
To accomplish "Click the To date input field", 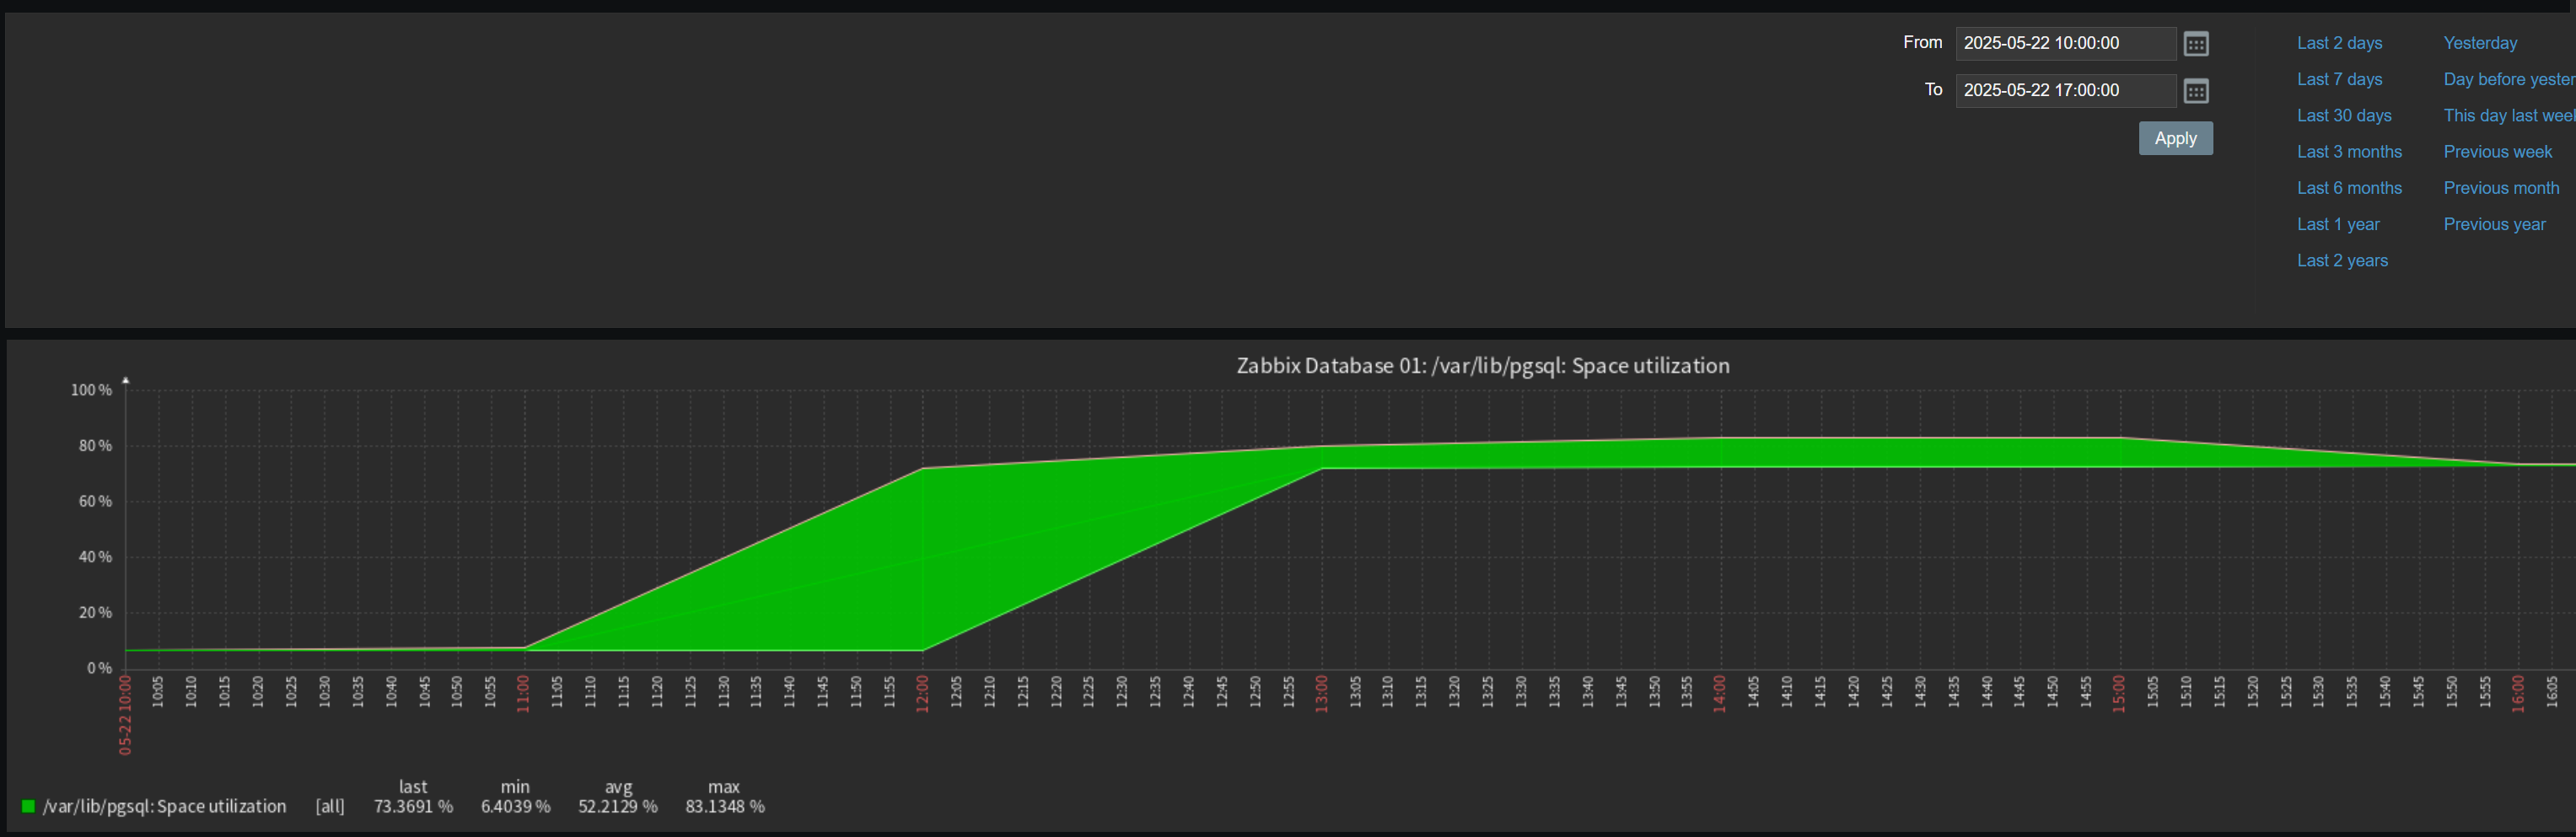I will (2064, 90).
